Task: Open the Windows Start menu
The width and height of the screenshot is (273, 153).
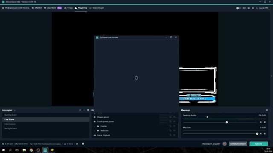Action: coord(3,150)
